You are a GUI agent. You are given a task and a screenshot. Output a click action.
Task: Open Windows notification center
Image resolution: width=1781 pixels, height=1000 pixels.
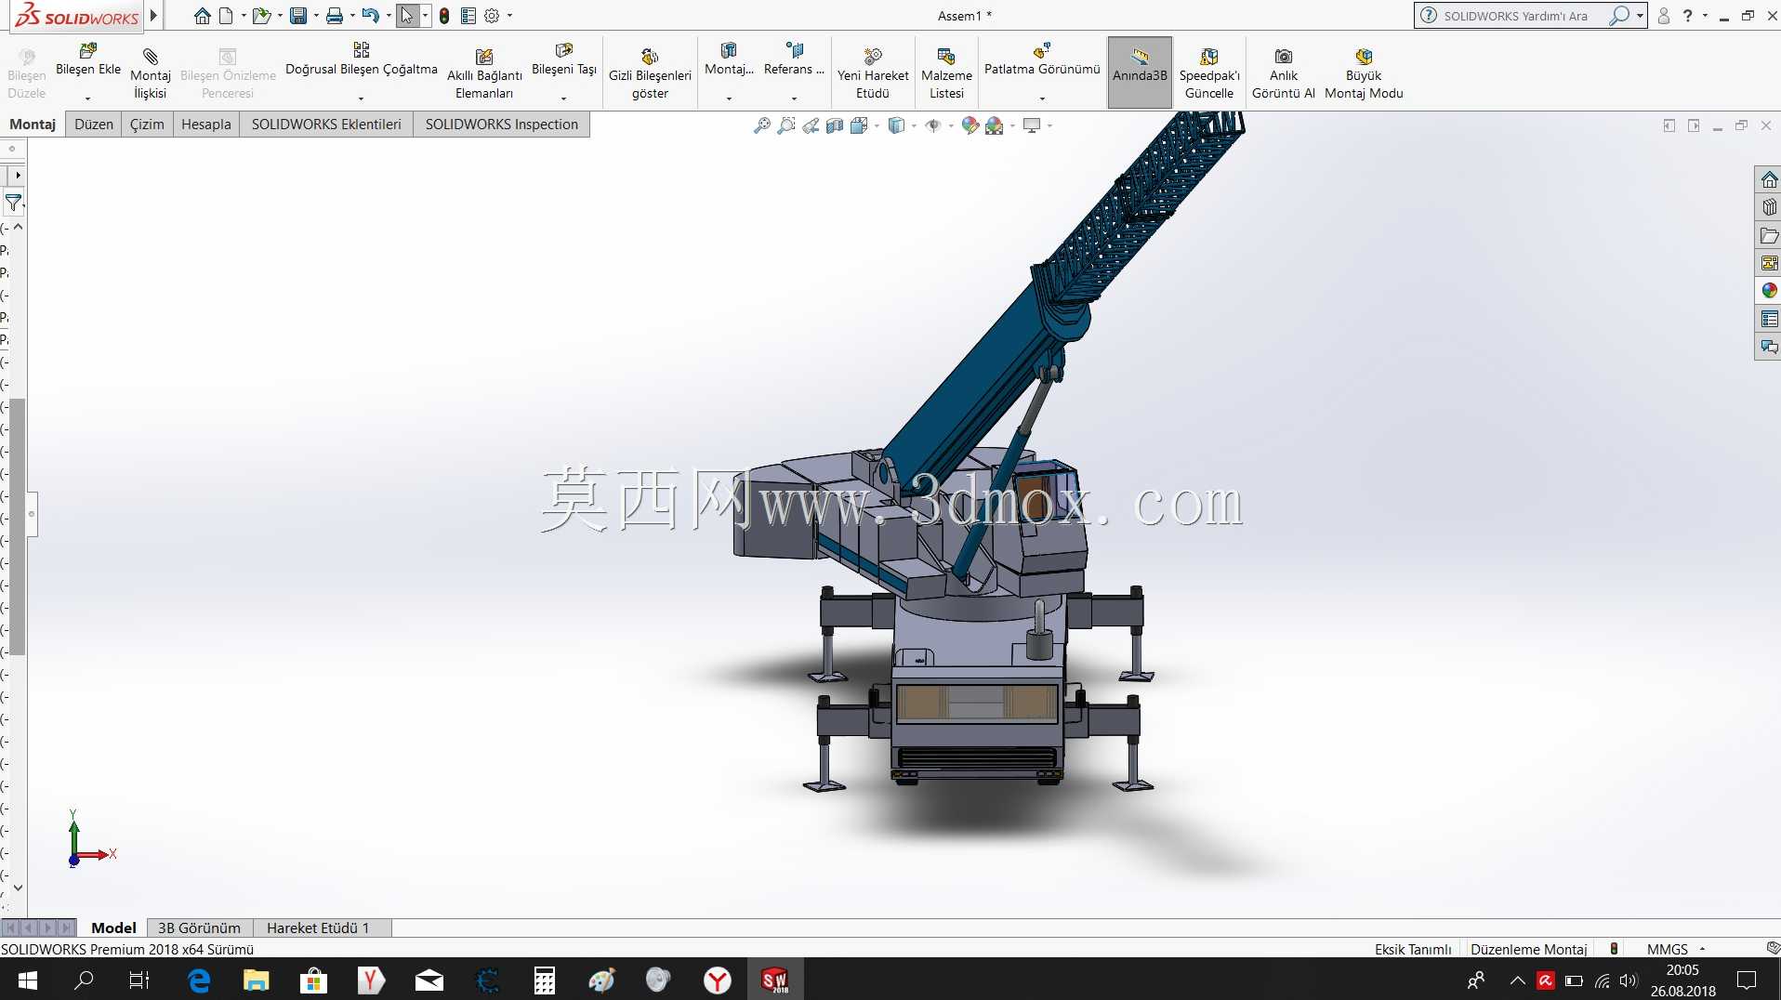coord(1747,980)
